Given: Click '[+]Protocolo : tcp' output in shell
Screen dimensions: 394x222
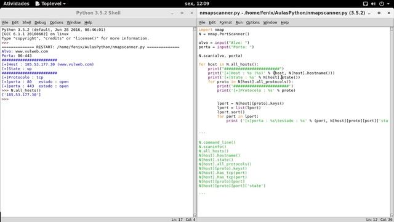Looking at the screenshot, I should [22, 78].
